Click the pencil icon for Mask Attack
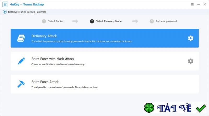The image size is (209, 116). (21, 61)
